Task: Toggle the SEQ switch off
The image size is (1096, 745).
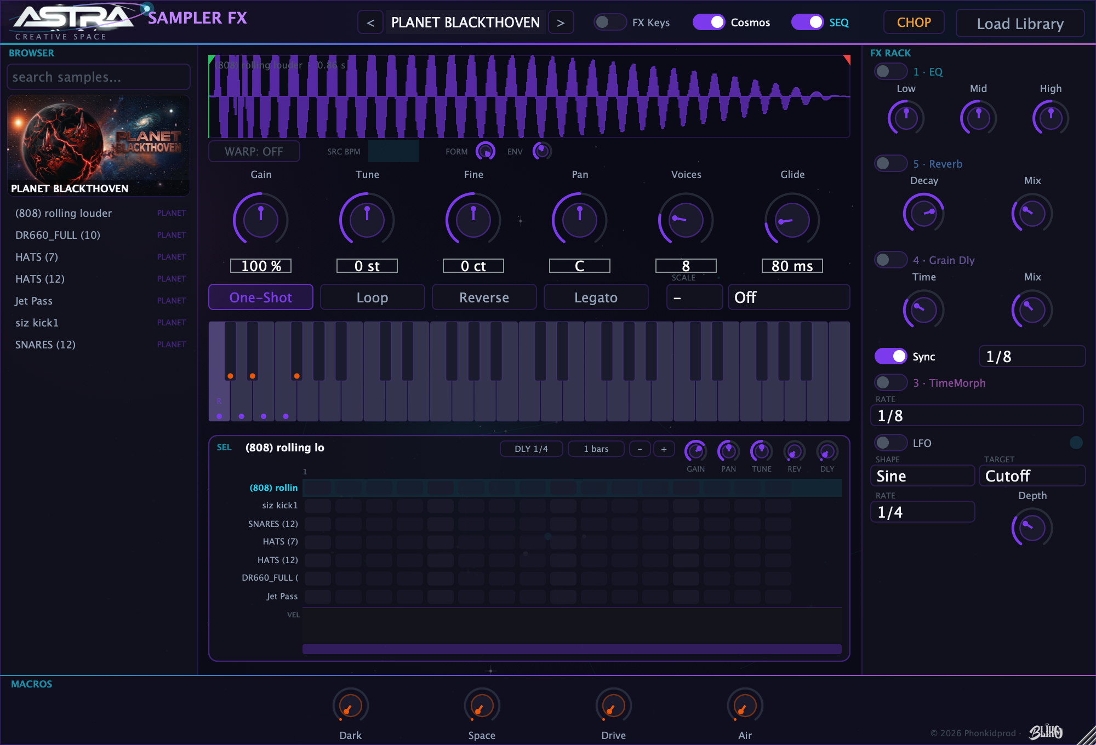Action: coord(808,22)
